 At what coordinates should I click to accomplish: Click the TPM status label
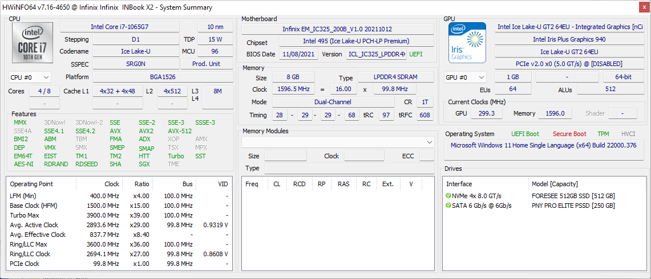[603, 134]
